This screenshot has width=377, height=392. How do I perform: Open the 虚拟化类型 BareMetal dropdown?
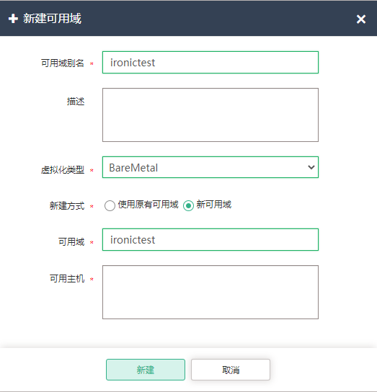210,167
